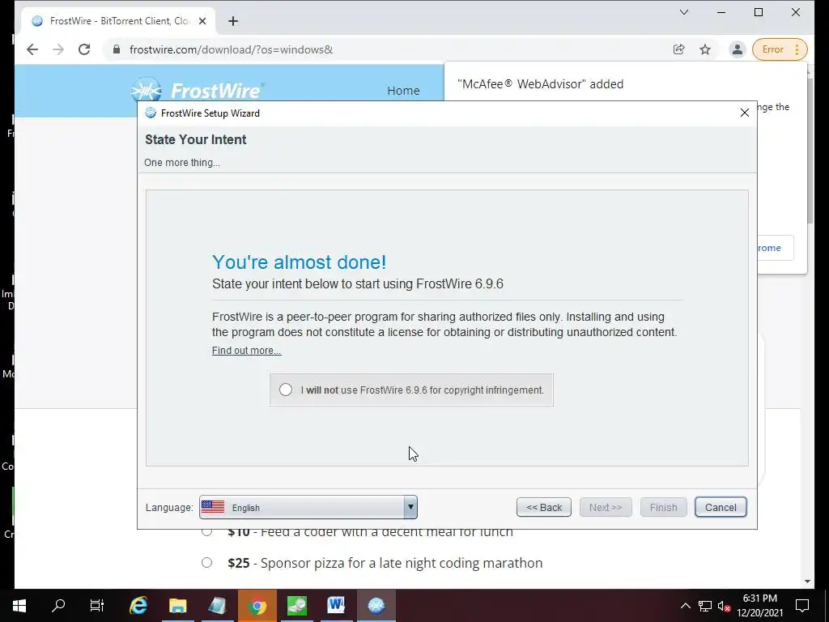Open the green disk app in taskbar
Viewport: 829px width, 622px height.
coord(296,606)
